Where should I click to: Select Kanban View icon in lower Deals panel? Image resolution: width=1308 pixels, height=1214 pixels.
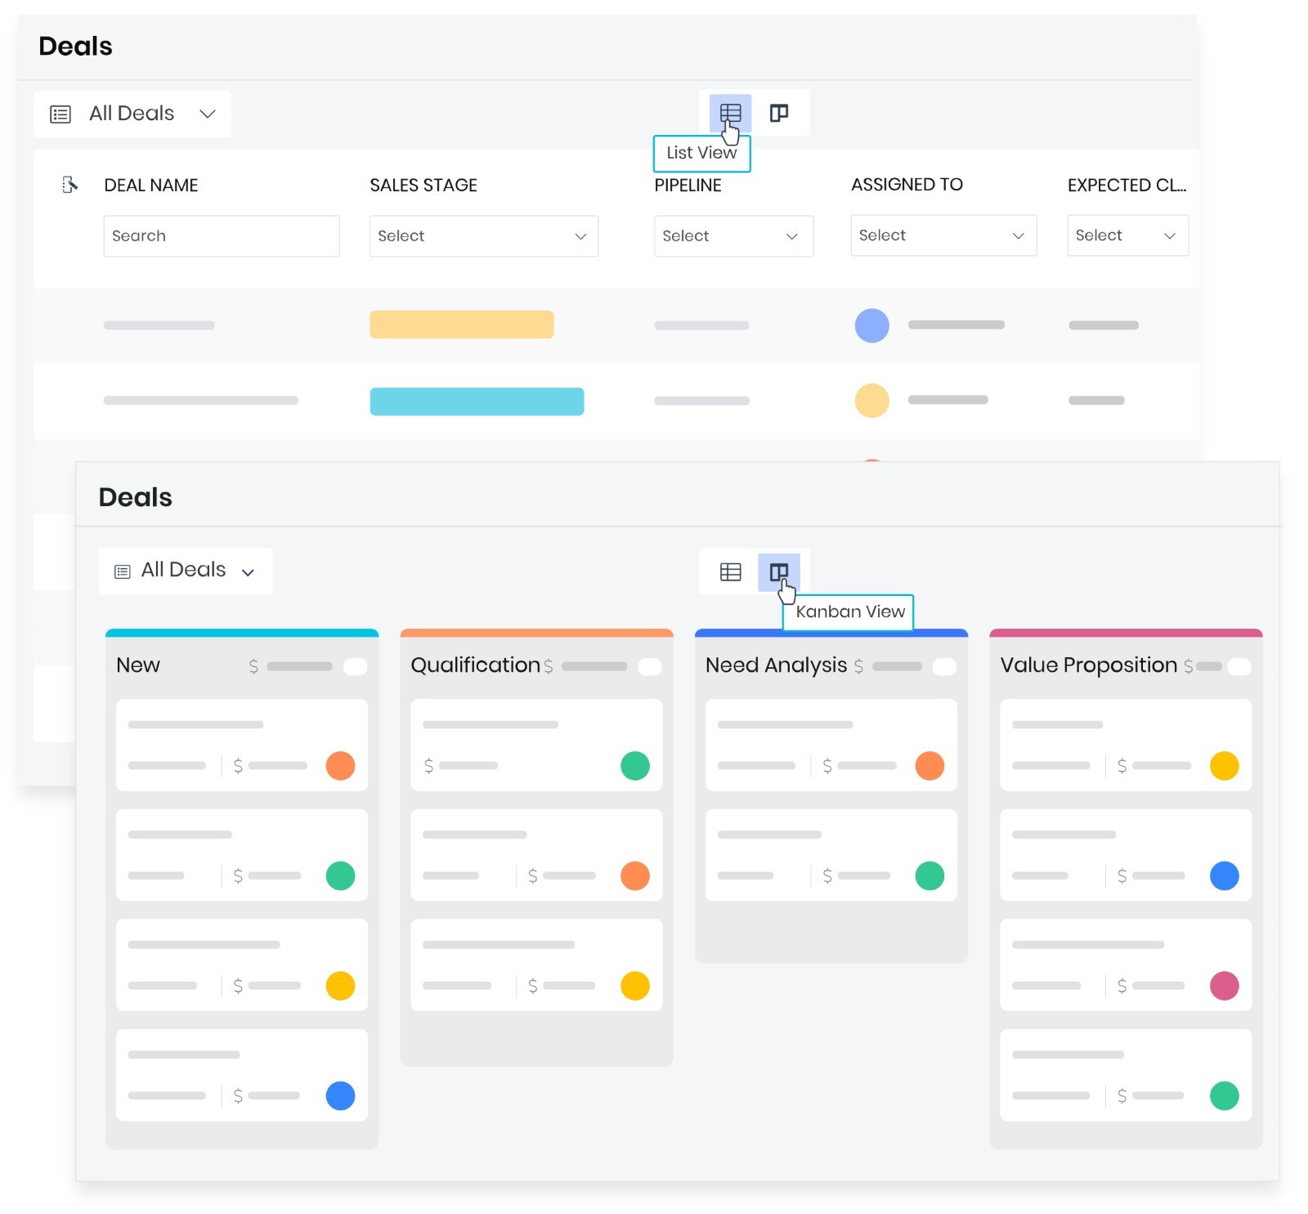pyautogui.click(x=778, y=571)
